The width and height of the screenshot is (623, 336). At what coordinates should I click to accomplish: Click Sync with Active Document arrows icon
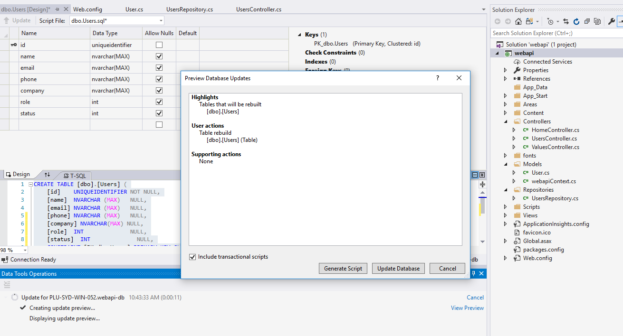[x=566, y=21]
